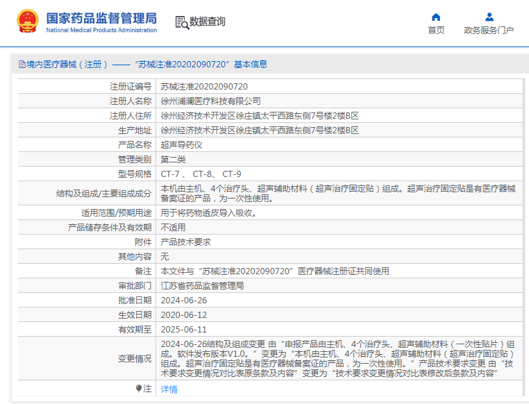Select 徐州浦澜医疗科技有限公司 registrant name
529x404 pixels.
pyautogui.click(x=210, y=101)
